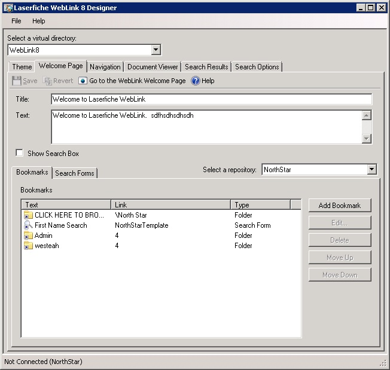Screen dimensions: 390x370
Task: Click the Search Form type cell
Action: pyautogui.click(x=252, y=225)
